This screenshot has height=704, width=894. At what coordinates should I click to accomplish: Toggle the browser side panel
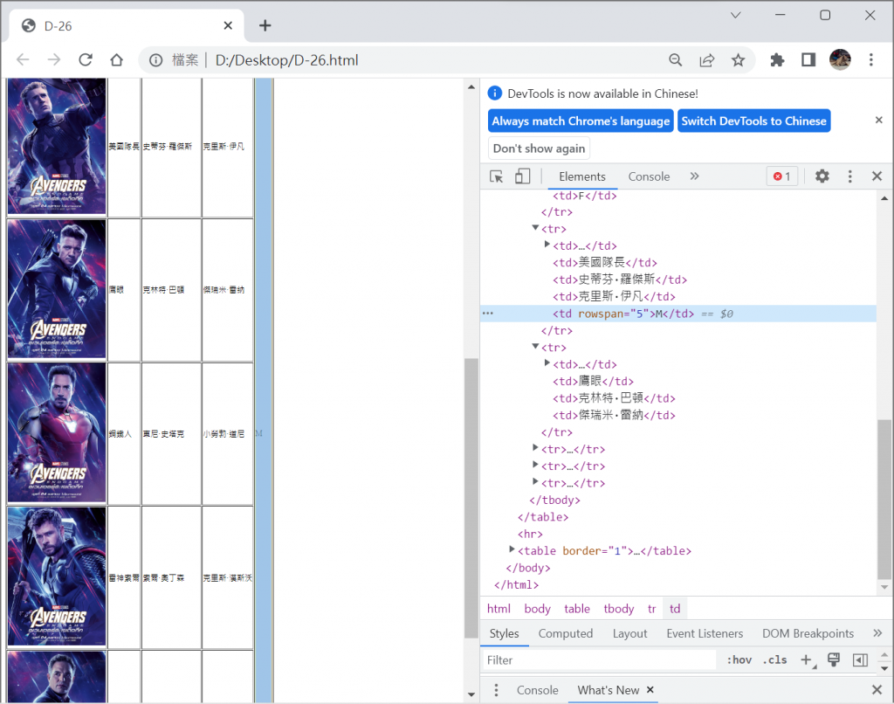pos(808,60)
